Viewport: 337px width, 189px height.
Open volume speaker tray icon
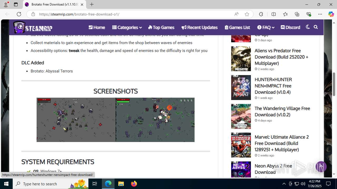coord(303,184)
